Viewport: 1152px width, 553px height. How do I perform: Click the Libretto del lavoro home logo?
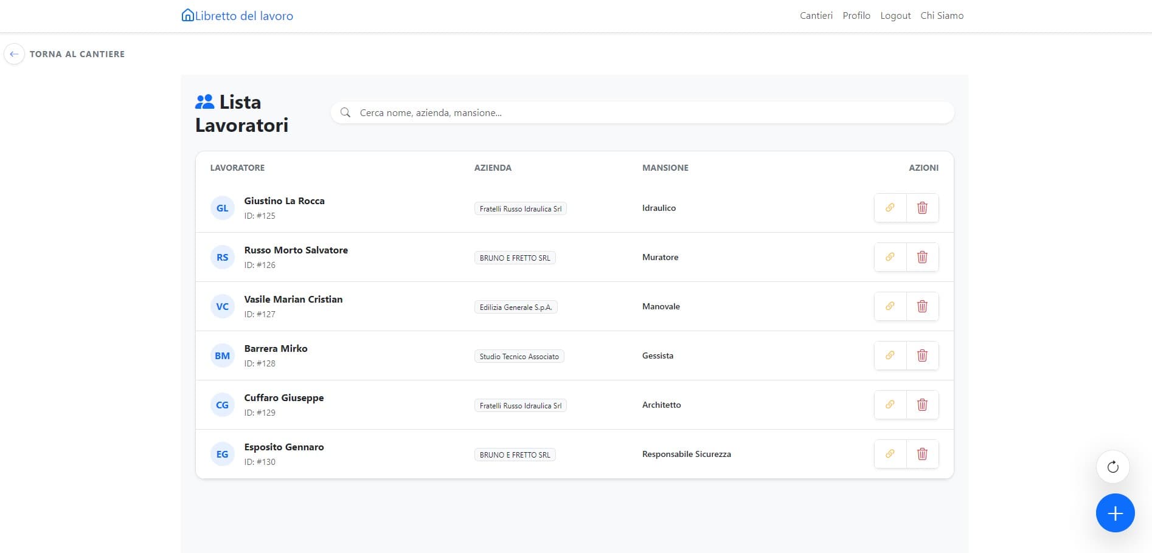(237, 16)
